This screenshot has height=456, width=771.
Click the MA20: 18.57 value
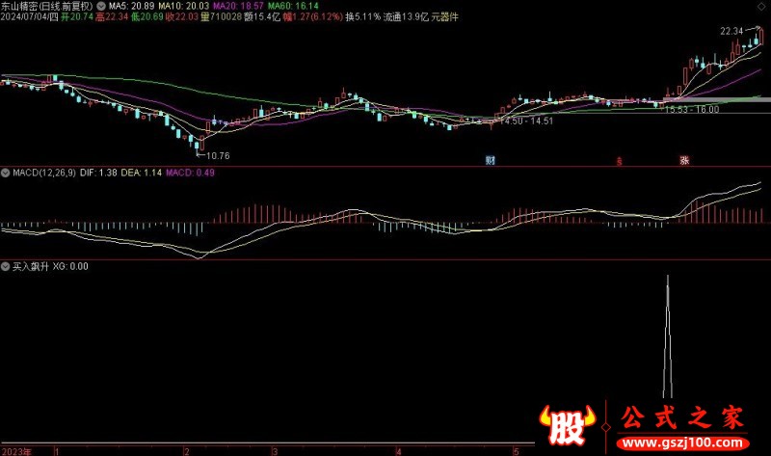click(238, 6)
